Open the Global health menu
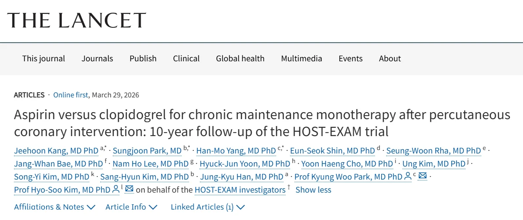523x220 pixels. pos(240,58)
